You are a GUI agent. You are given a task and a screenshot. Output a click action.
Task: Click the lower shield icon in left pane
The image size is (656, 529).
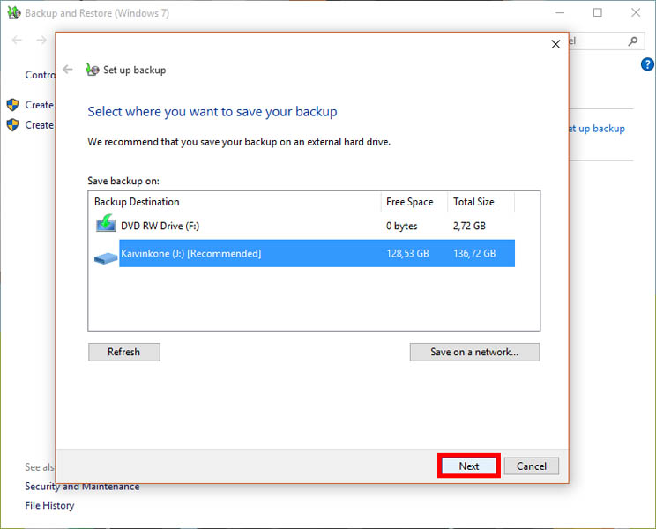13,125
